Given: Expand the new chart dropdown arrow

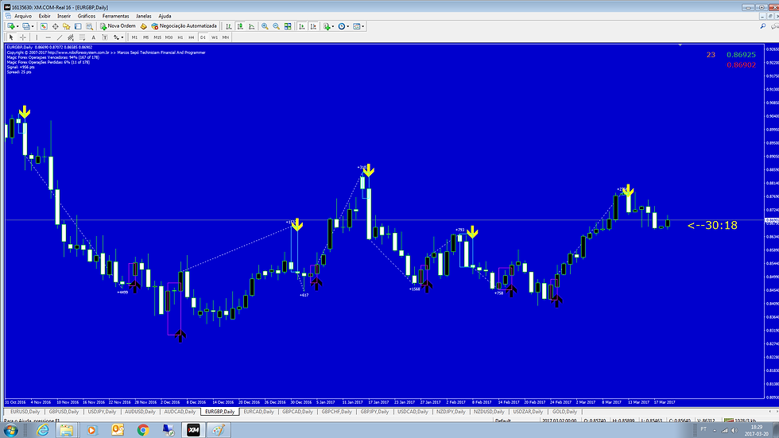Looking at the screenshot, I should (x=17, y=26).
